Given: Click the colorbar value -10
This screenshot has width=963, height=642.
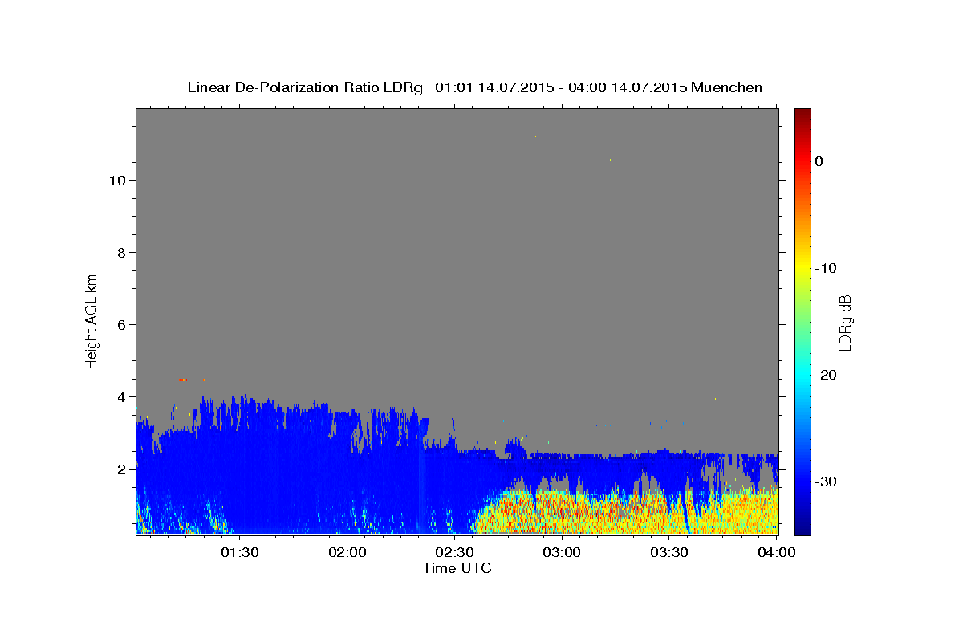Looking at the screenshot, I should (827, 268).
